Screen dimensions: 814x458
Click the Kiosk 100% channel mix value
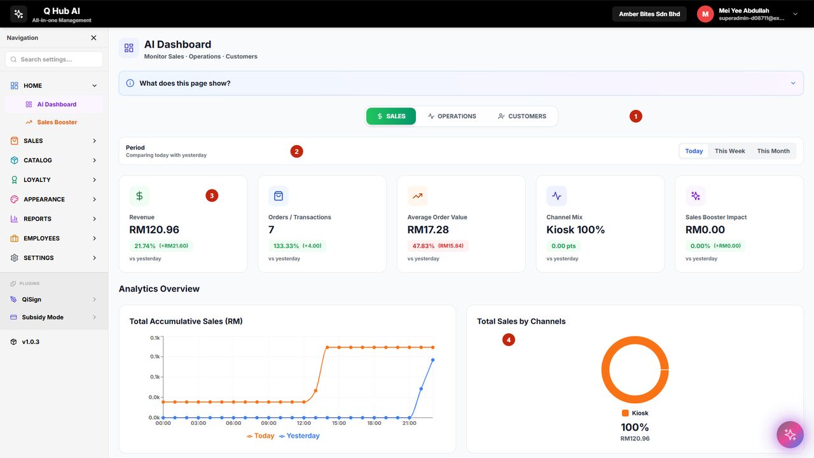coord(576,230)
